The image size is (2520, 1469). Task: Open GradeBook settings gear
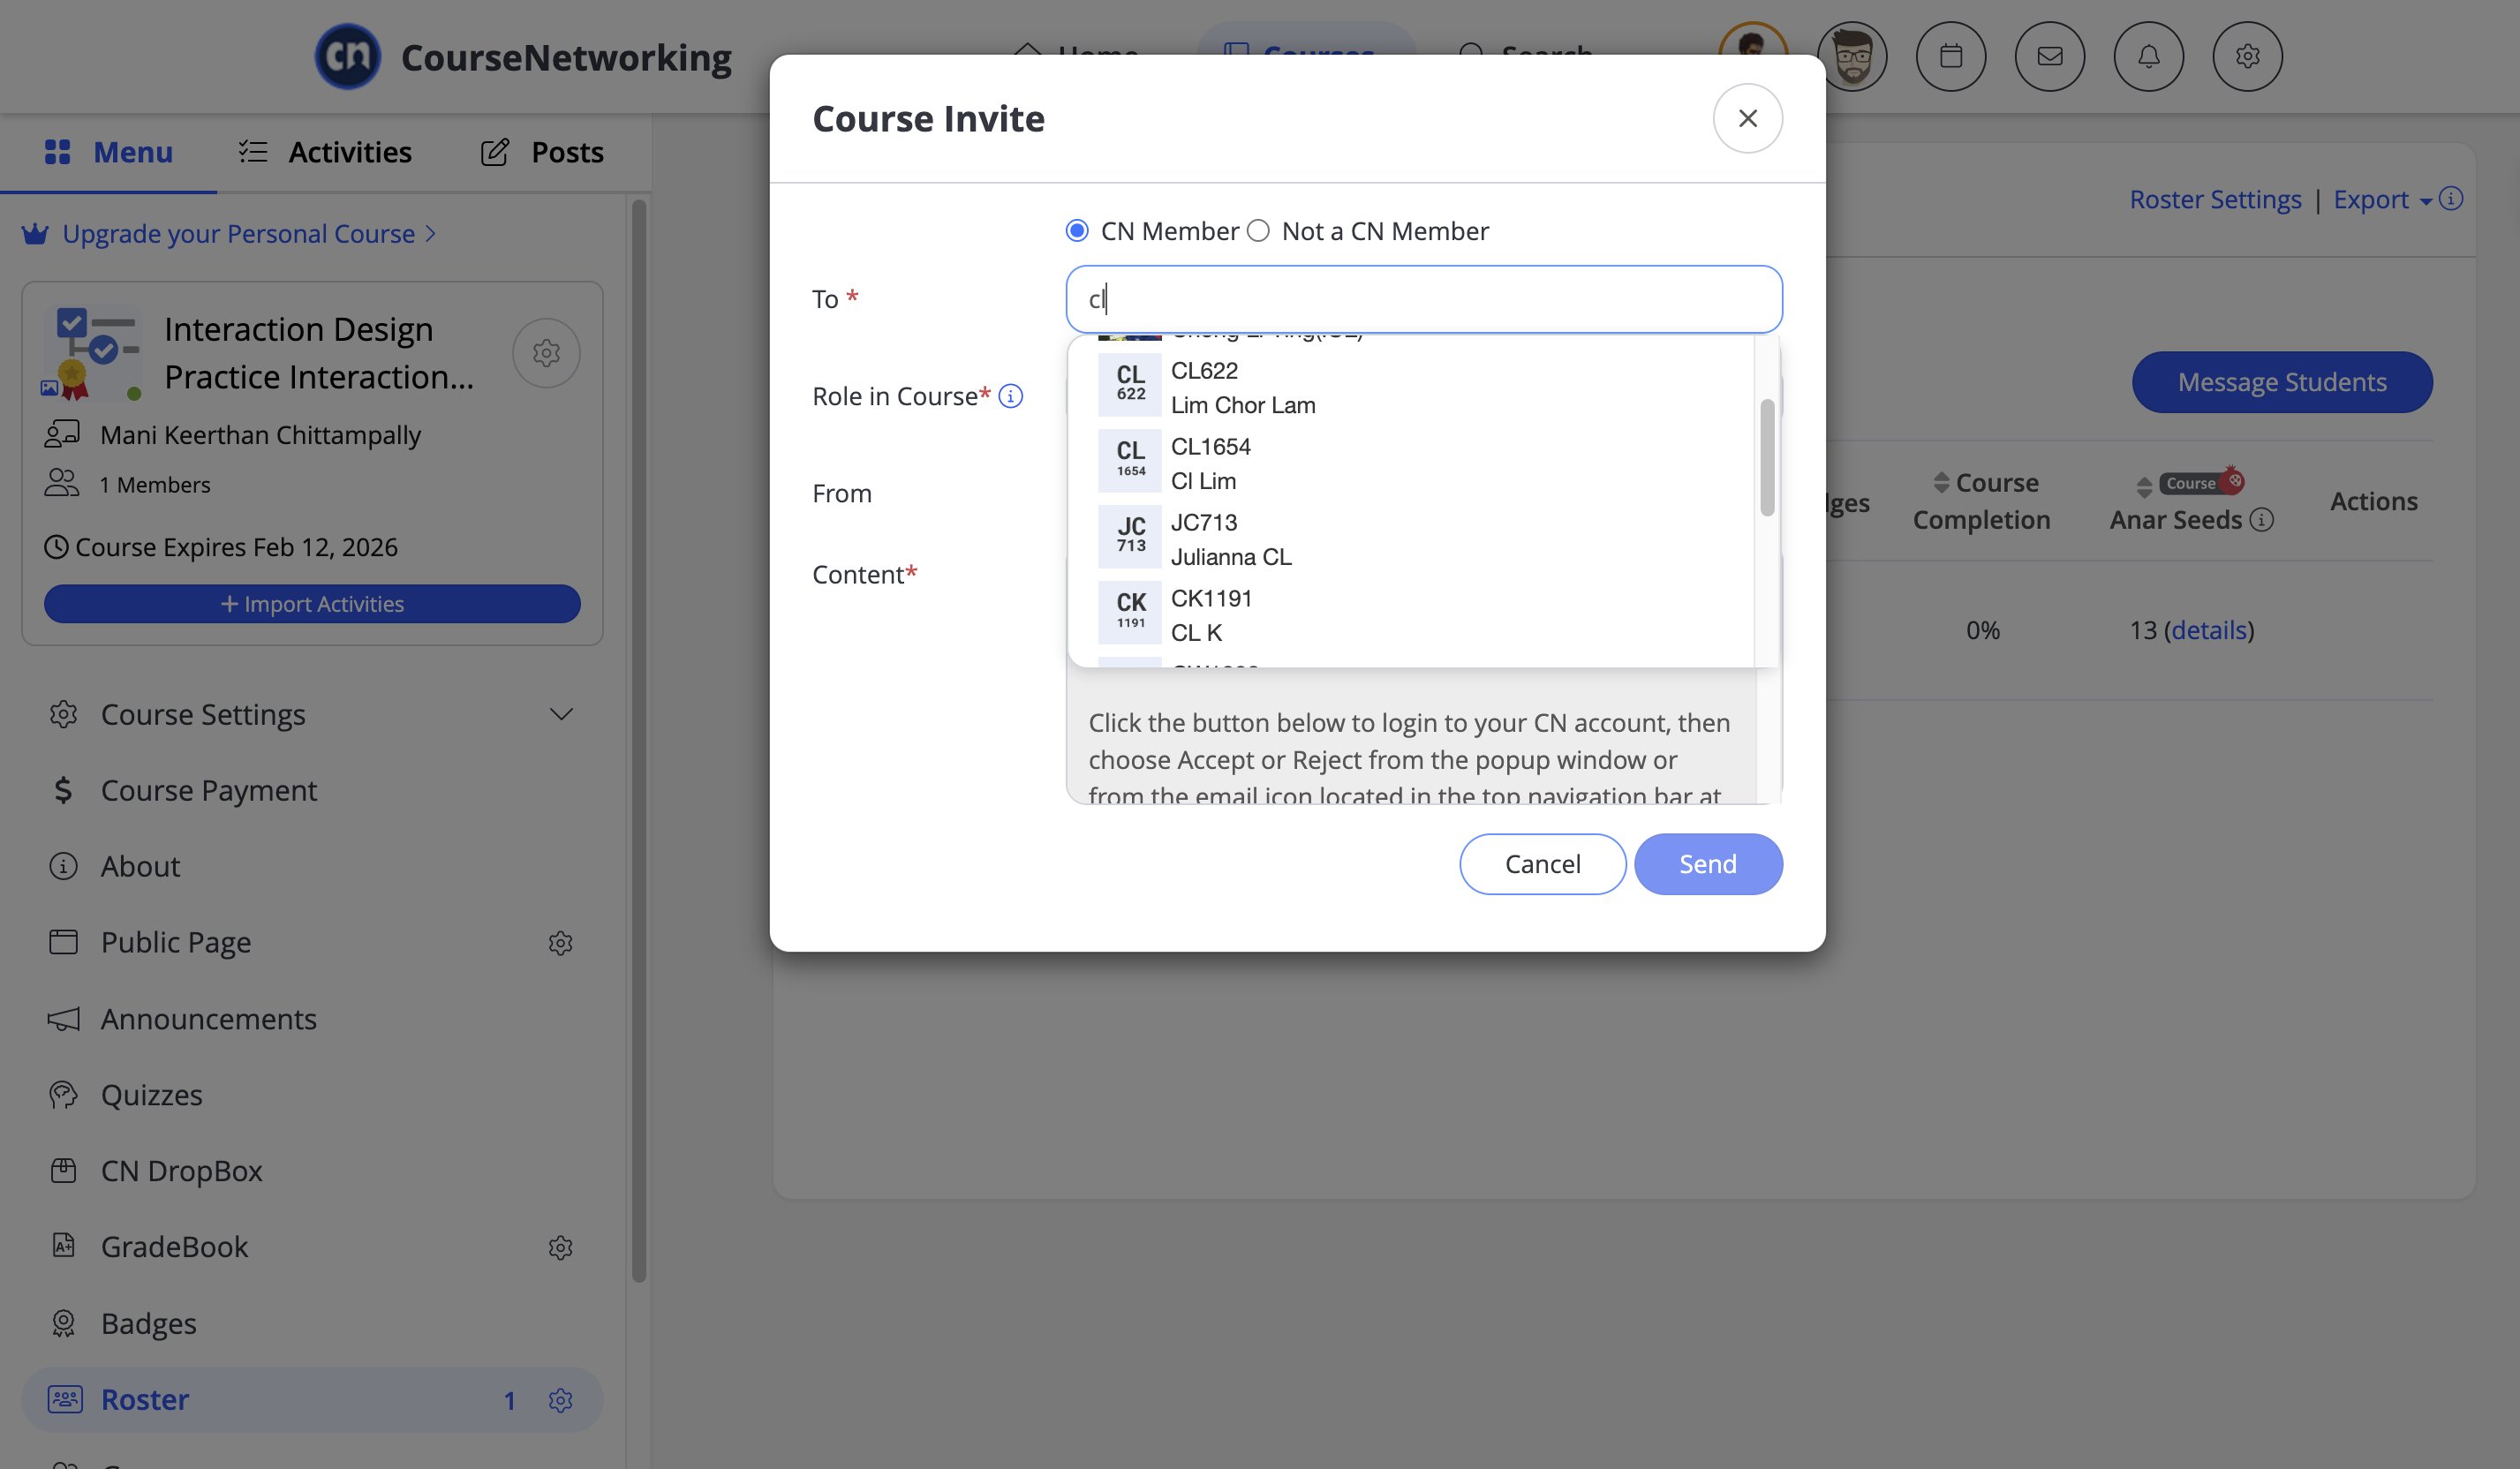[x=560, y=1247]
